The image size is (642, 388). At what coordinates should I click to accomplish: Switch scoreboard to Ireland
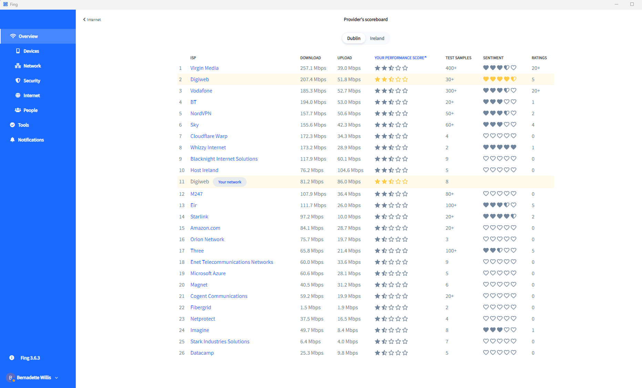pyautogui.click(x=377, y=38)
